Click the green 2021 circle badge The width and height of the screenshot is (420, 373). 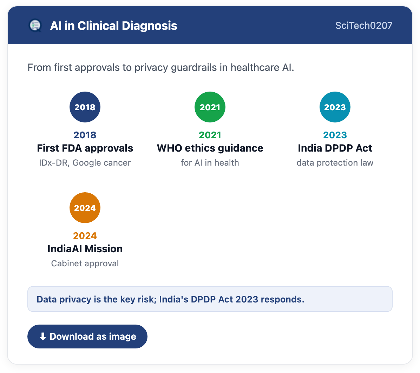tap(210, 107)
